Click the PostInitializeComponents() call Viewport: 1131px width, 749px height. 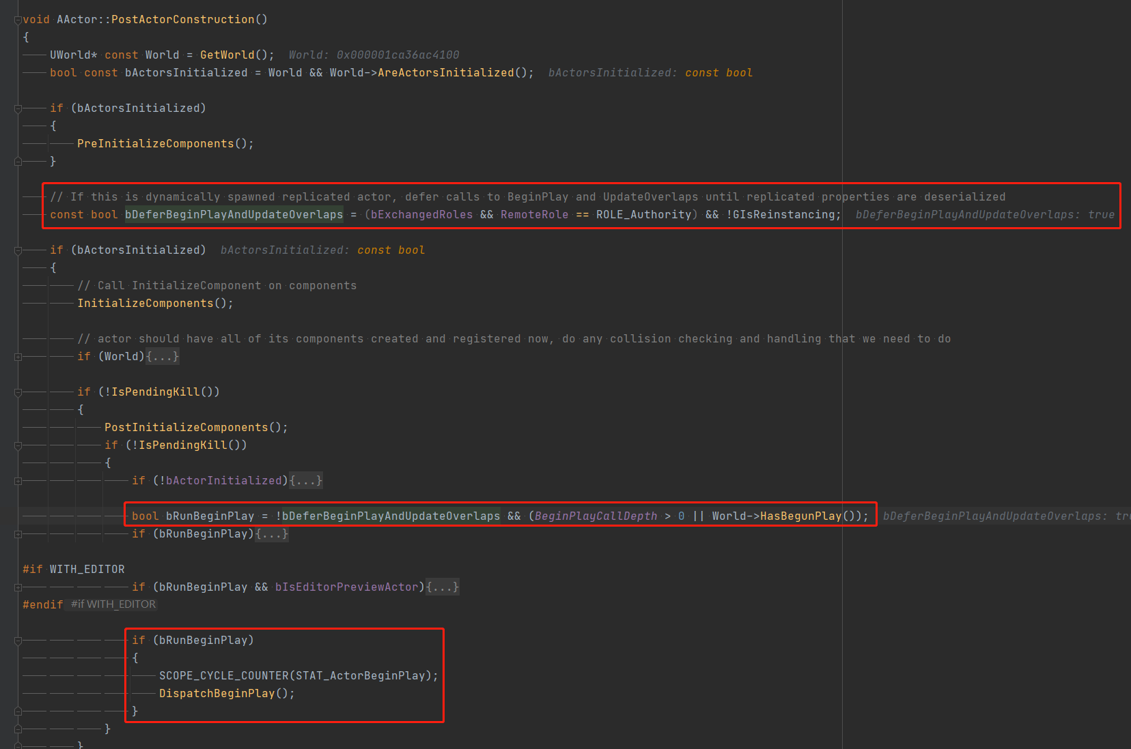click(x=186, y=428)
